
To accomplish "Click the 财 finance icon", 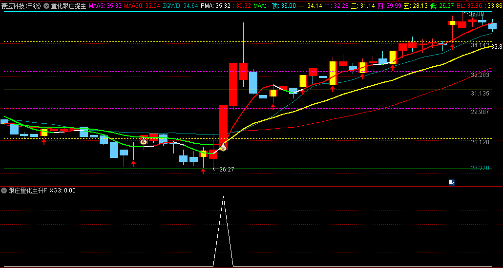I will pos(452,183).
